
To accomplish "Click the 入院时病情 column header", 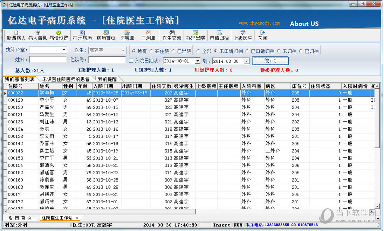I will pyautogui.click(x=356, y=86).
